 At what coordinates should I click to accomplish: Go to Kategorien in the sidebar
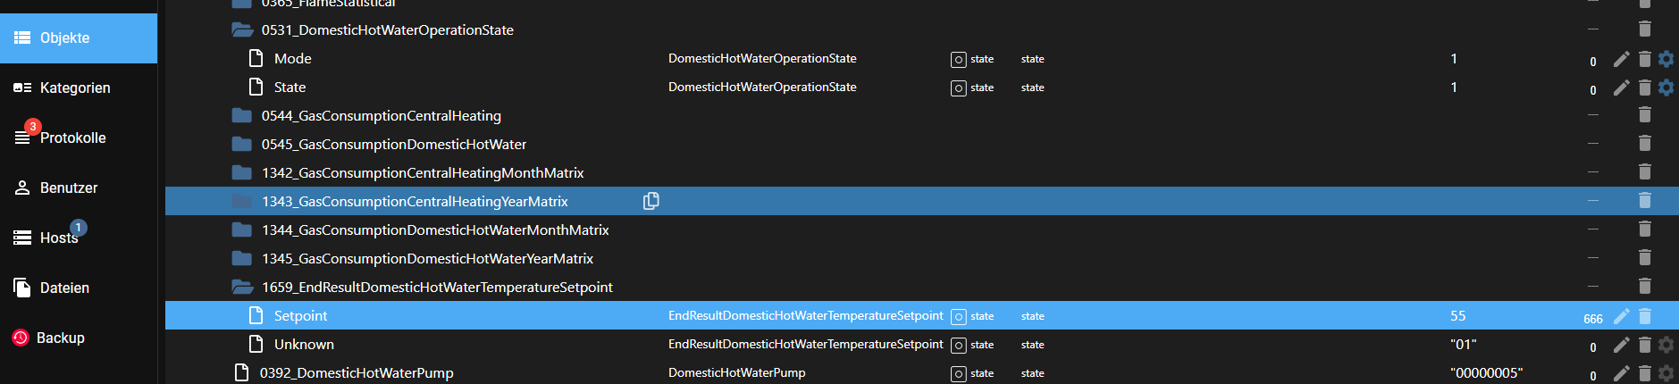coord(74,88)
